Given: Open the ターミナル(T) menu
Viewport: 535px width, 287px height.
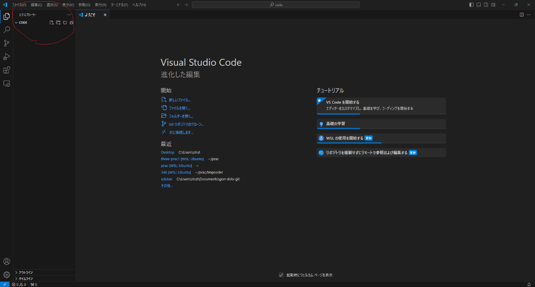Looking at the screenshot, I should 119,5.
